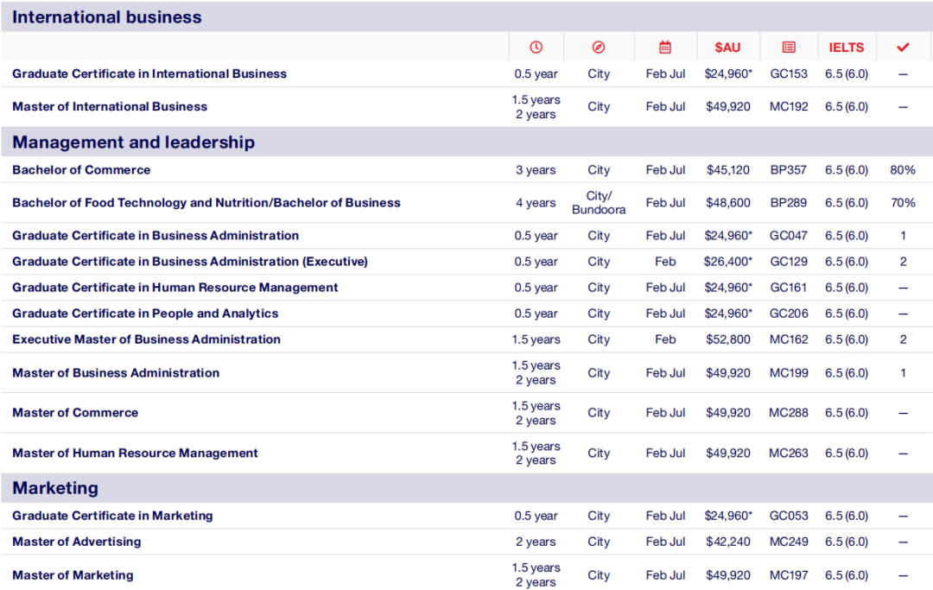The height and width of the screenshot is (590, 933).
Task: Click program code MC263
Action: (789, 454)
